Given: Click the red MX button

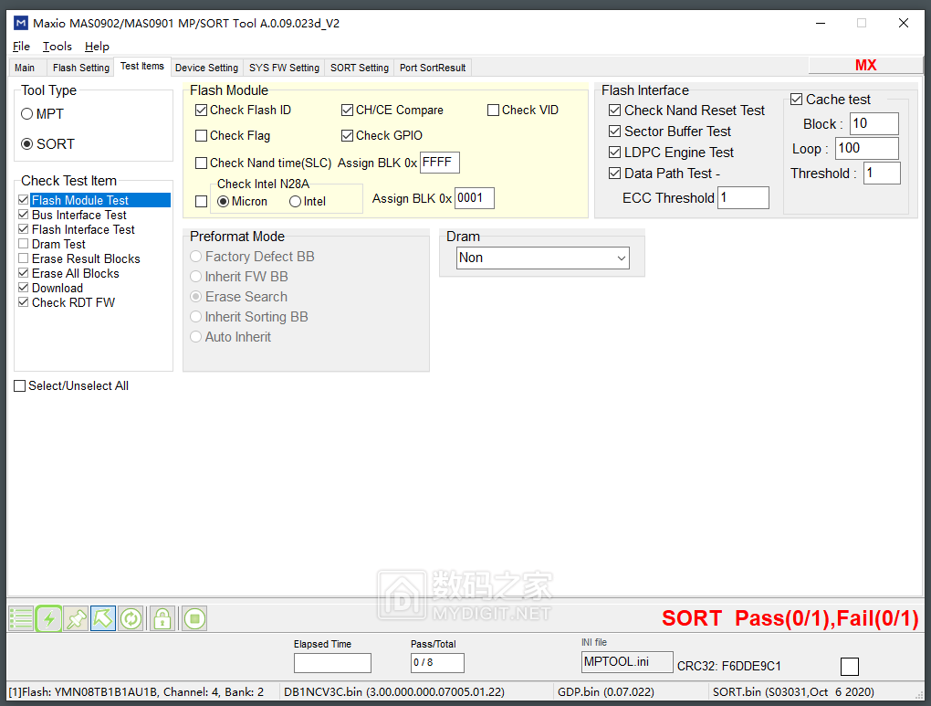Looking at the screenshot, I should tap(865, 66).
